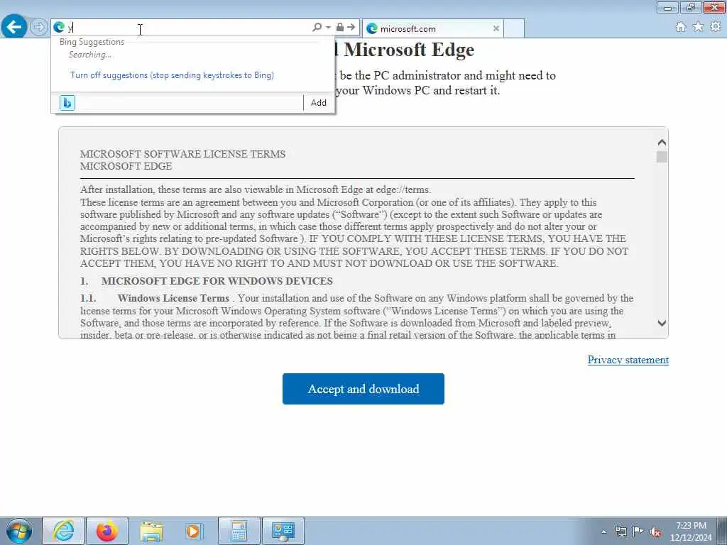727x545 pixels.
Task: Click the magnifier search icon in address bar
Action: pyautogui.click(x=317, y=28)
